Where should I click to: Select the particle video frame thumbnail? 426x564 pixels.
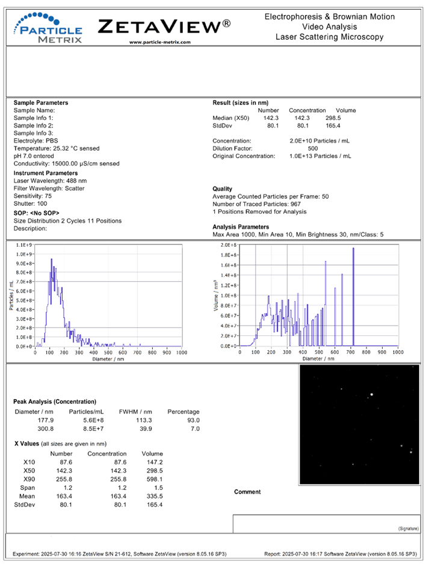tap(359, 424)
